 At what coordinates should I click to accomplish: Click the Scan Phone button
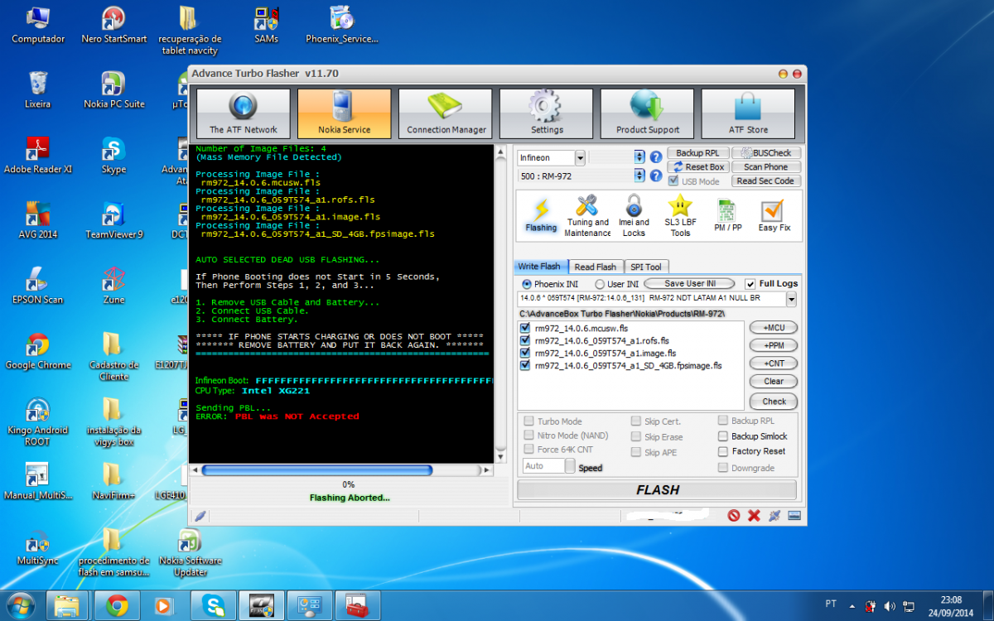[x=765, y=166]
